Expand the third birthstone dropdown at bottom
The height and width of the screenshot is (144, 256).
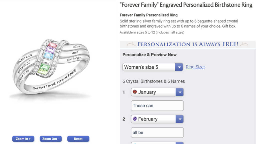click(x=155, y=143)
